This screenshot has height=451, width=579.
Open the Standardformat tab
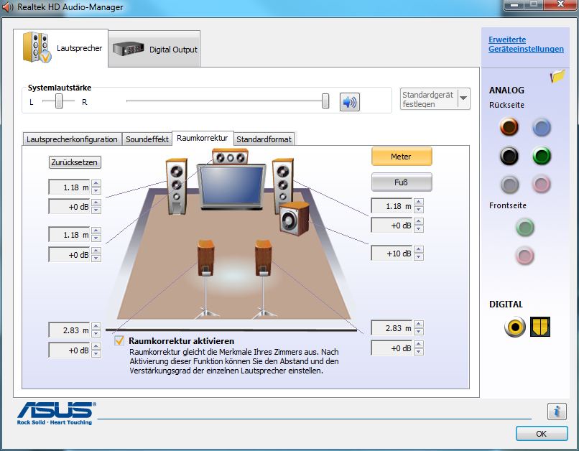coord(264,139)
